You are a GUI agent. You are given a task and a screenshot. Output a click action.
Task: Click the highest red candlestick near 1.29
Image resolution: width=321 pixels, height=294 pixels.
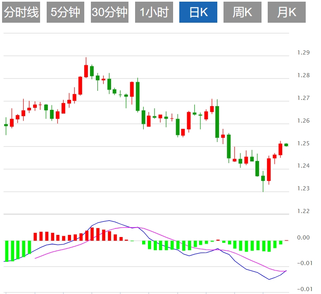pos(86,71)
